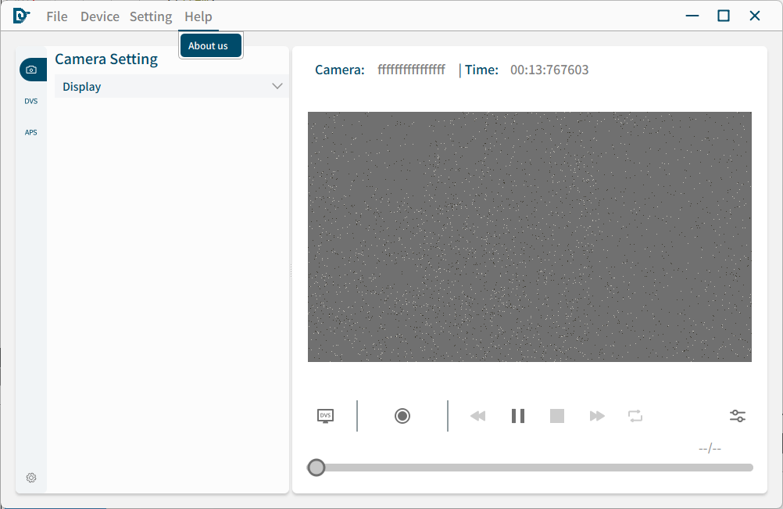This screenshot has height=509, width=783.
Task: Toggle loop playback
Action: (x=635, y=416)
